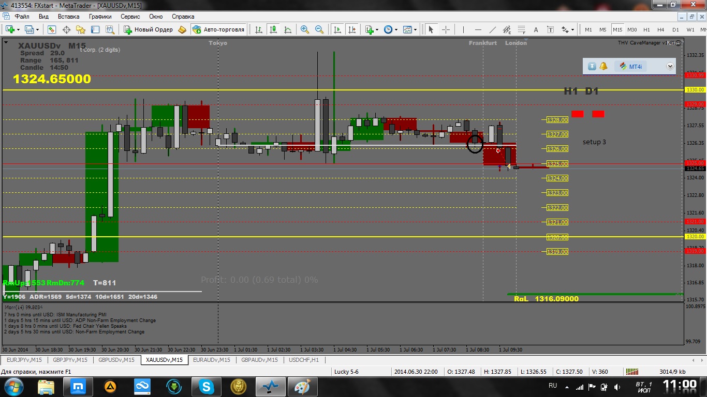This screenshot has width=707, height=397.
Task: Open Skype from taskbar
Action: pyautogui.click(x=207, y=386)
